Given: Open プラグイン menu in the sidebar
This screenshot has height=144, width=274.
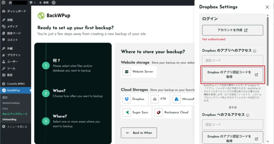Looking at the screenshot, I should point(14,55).
